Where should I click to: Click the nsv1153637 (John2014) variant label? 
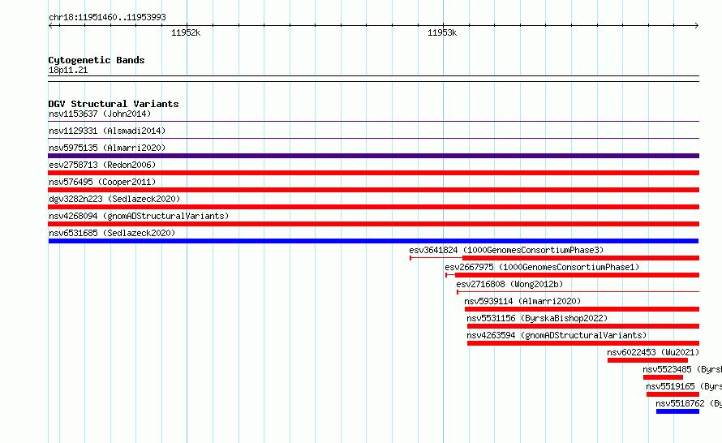(100, 114)
